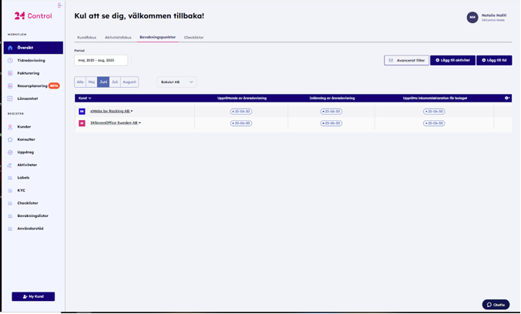Click eWebs Inlämning av årsredovisning date
Viewport: 521px width, 314px height.
331,112
